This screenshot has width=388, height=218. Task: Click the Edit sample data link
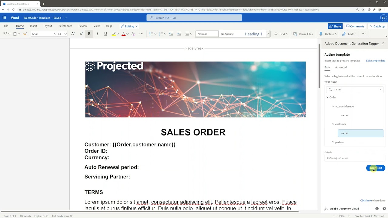point(376,61)
